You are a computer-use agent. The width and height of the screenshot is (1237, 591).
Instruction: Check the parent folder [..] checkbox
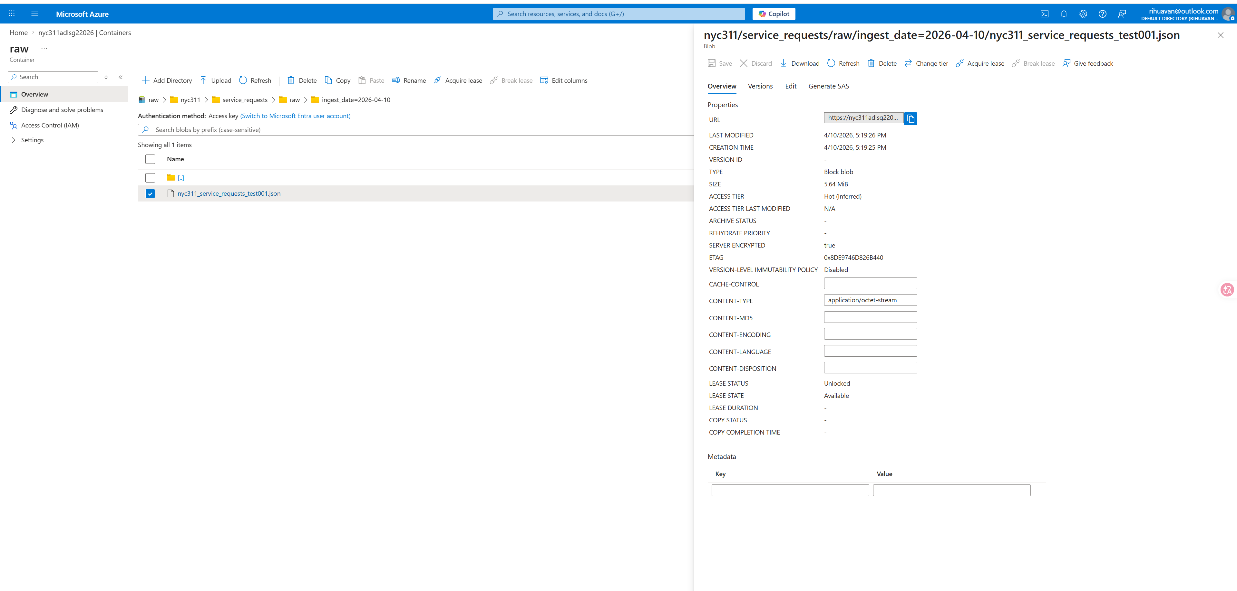coord(150,178)
